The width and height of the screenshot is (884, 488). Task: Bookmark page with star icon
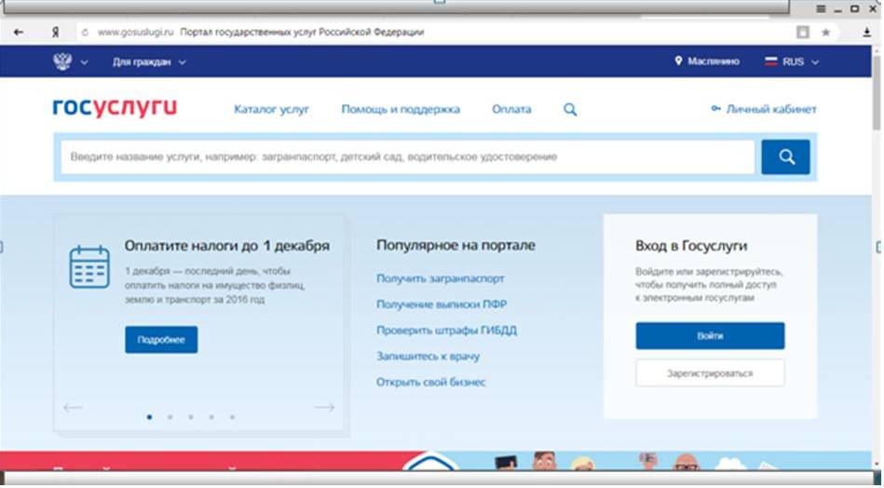[825, 32]
